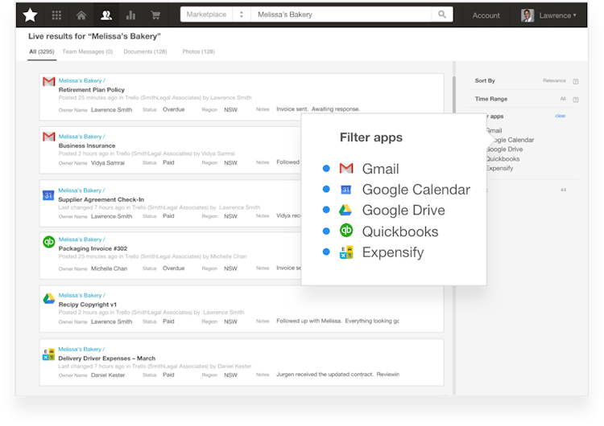Select Google Drive in sidebar apps list
Screen dimensions: 604x426
(504, 150)
